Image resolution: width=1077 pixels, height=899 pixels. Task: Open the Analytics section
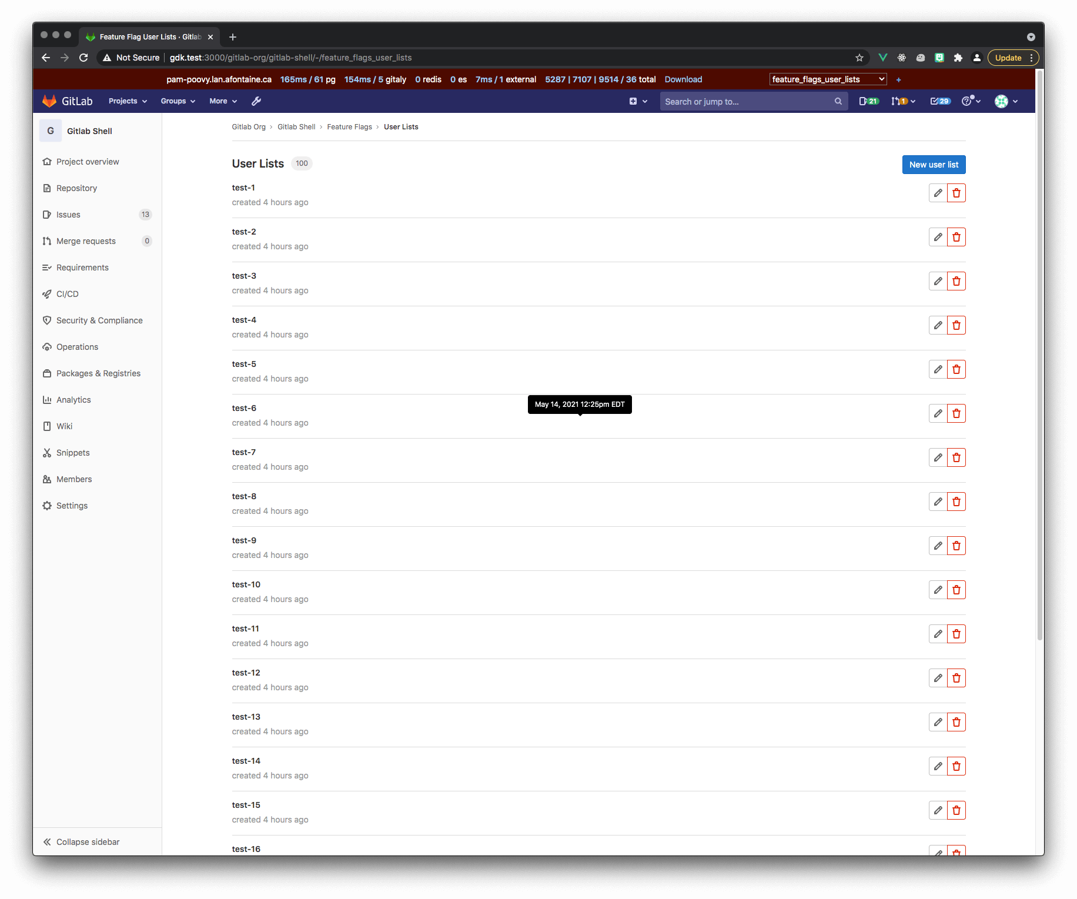[x=73, y=399]
